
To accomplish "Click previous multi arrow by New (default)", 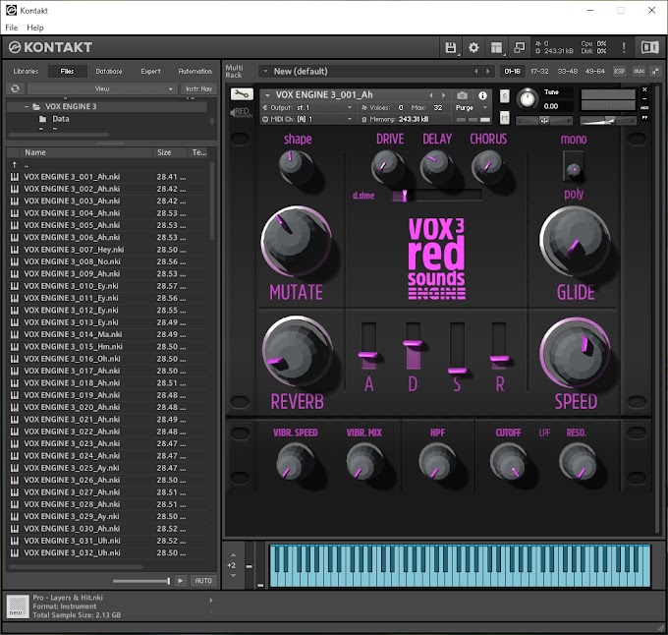I will pyautogui.click(x=476, y=71).
